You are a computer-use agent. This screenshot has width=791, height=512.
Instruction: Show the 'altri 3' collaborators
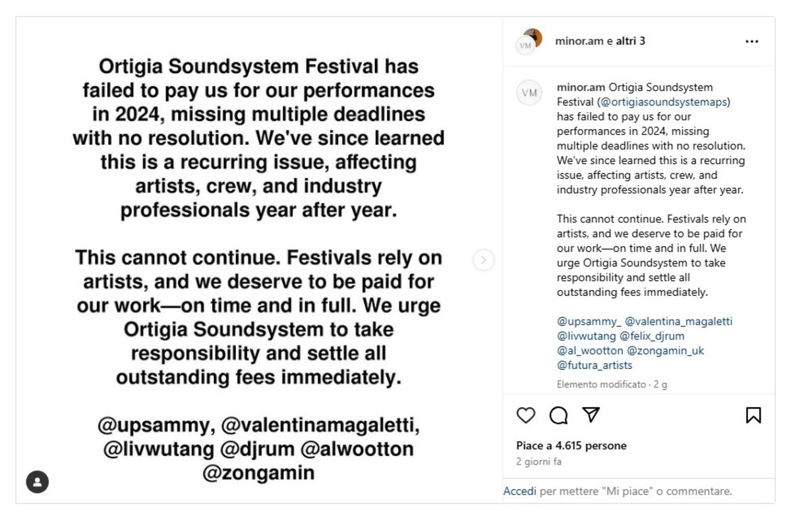pos(630,41)
